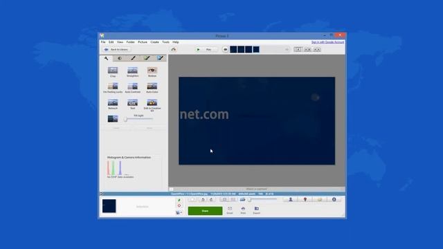
Task: Select the first filmstrip thumbnail
Action: click(x=233, y=49)
